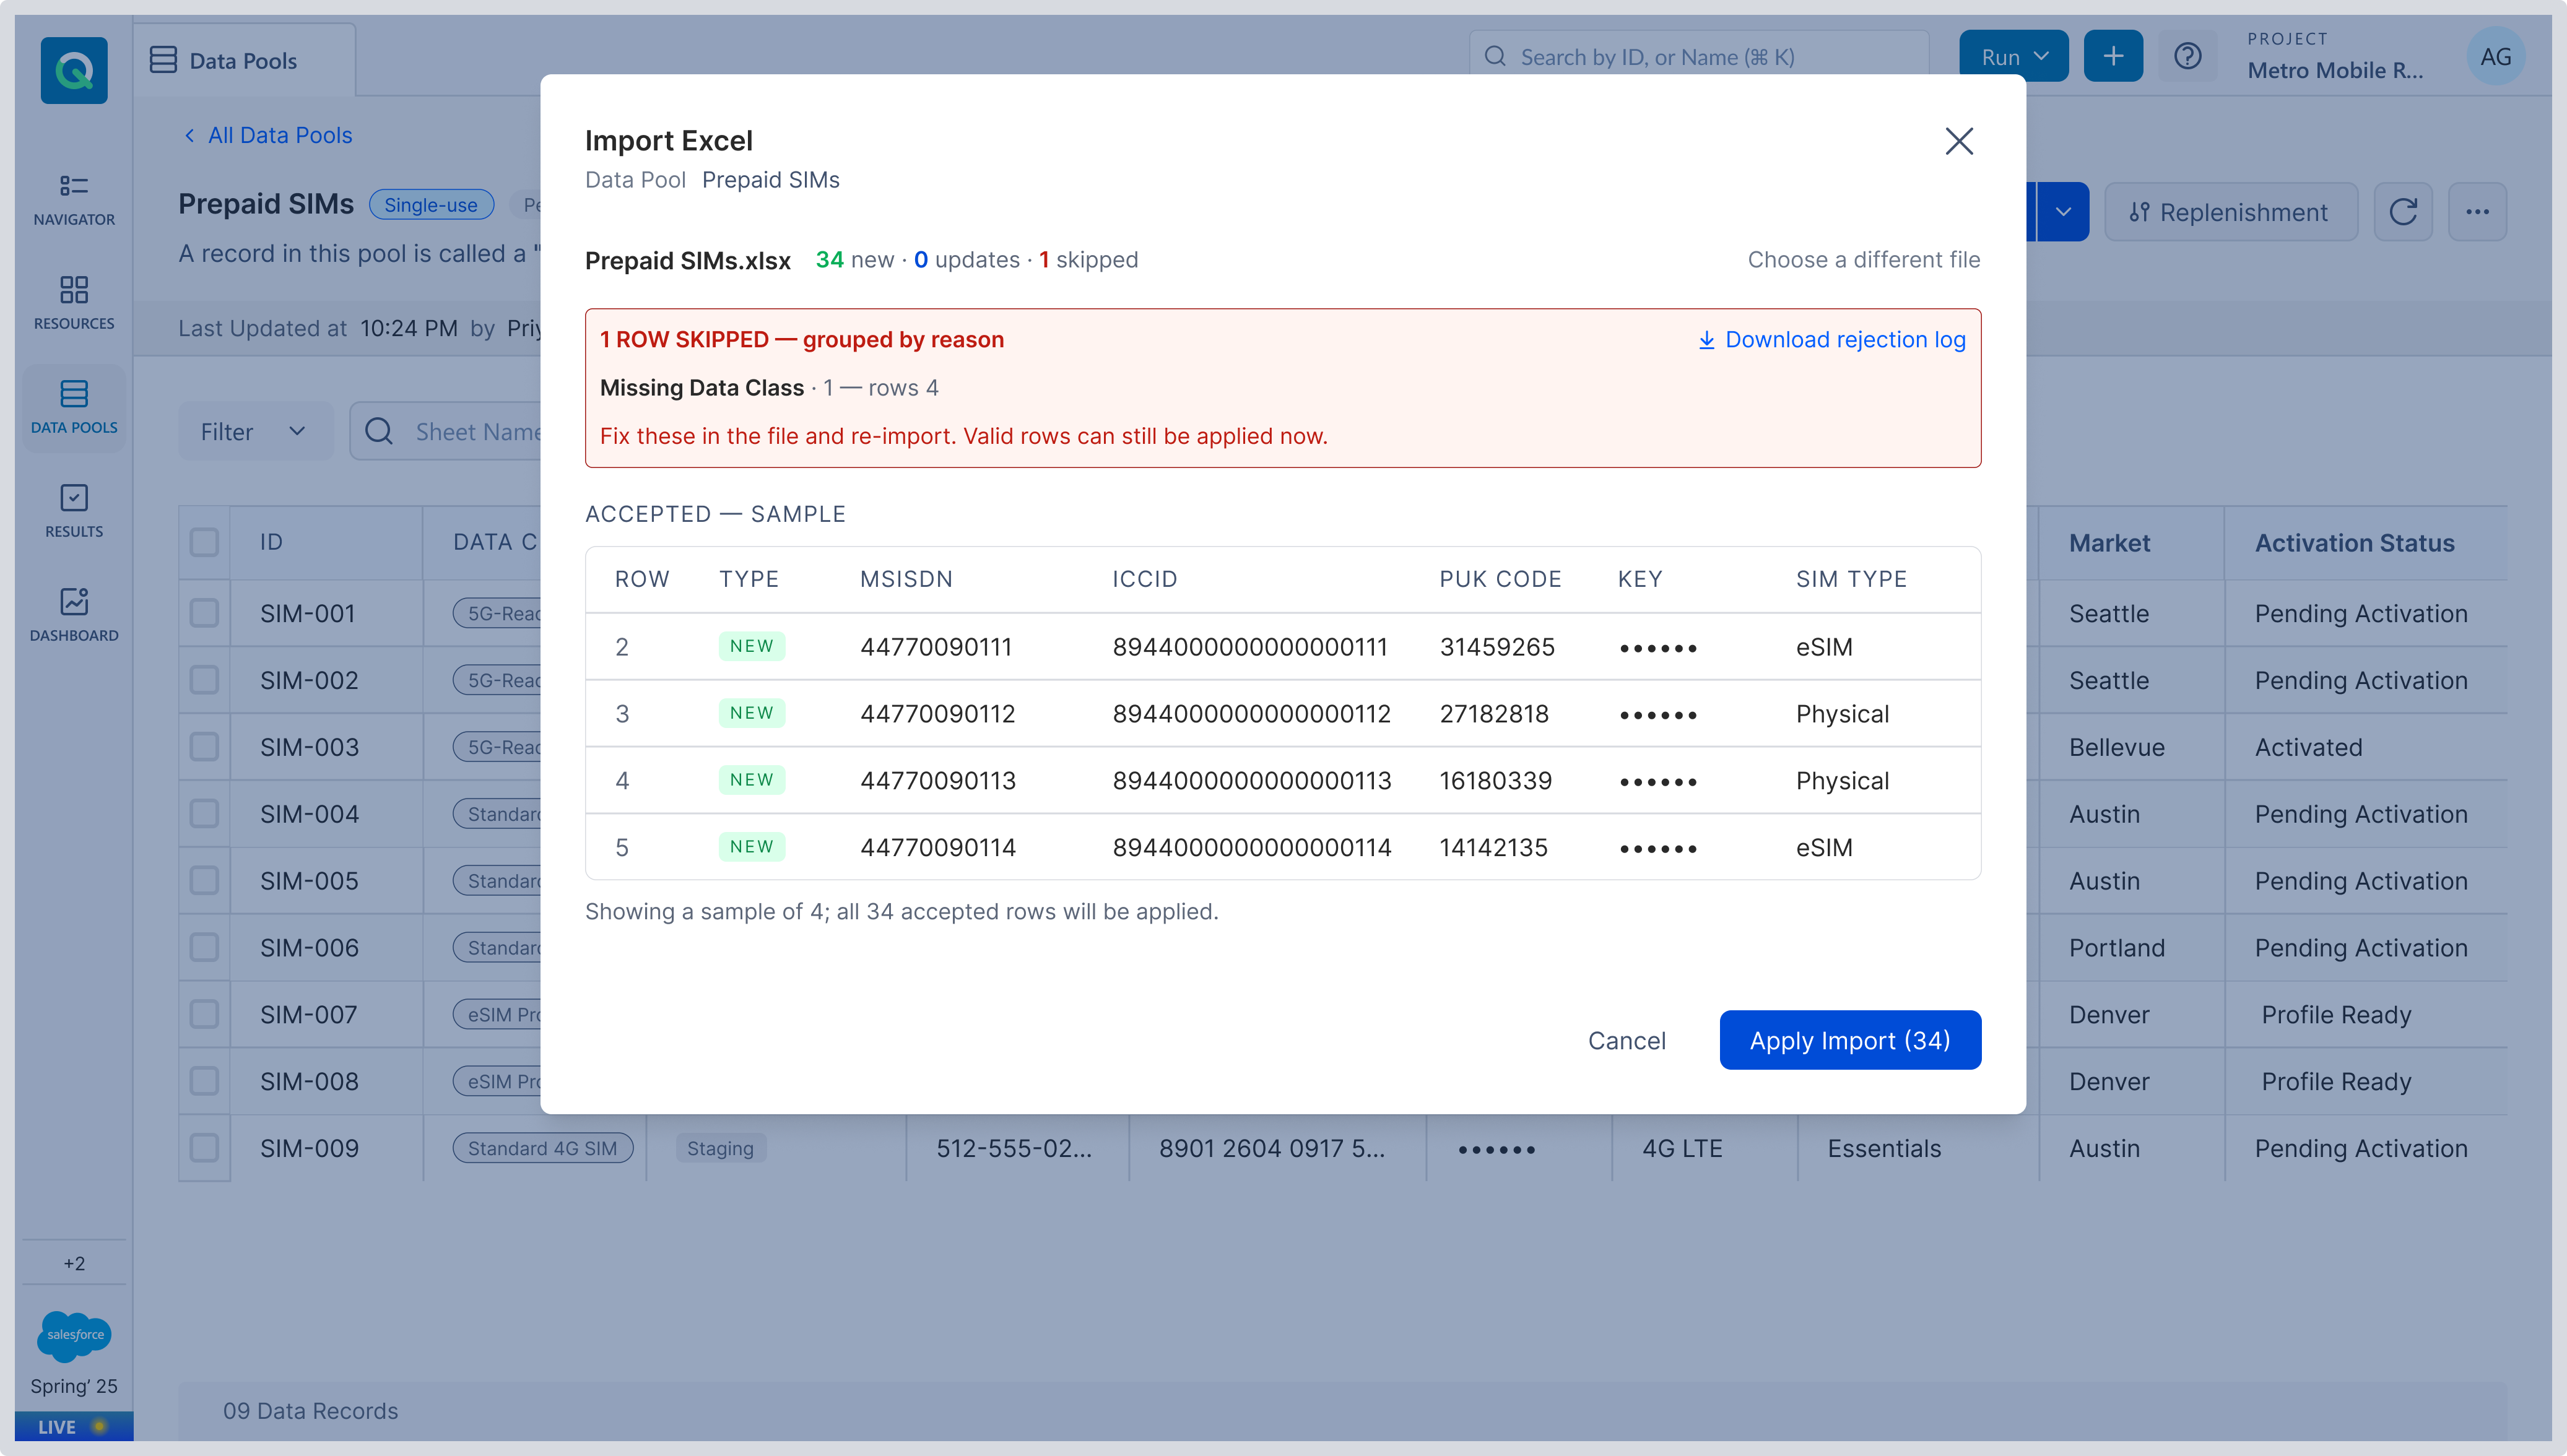Check the SIM-001 row checkbox
The image size is (2567, 1456).
pos(204,613)
